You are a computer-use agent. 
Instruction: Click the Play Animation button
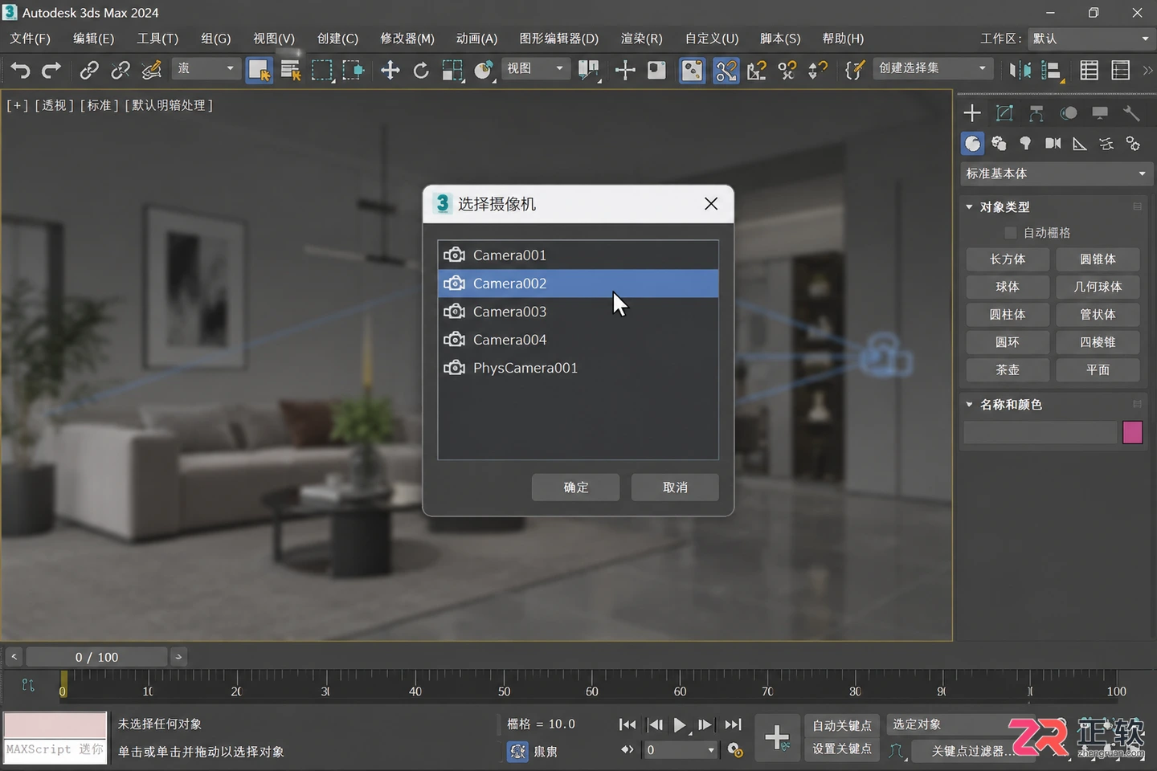click(680, 725)
